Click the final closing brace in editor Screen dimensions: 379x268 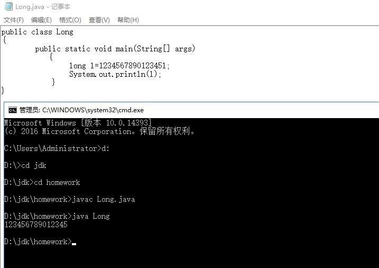click(3, 91)
